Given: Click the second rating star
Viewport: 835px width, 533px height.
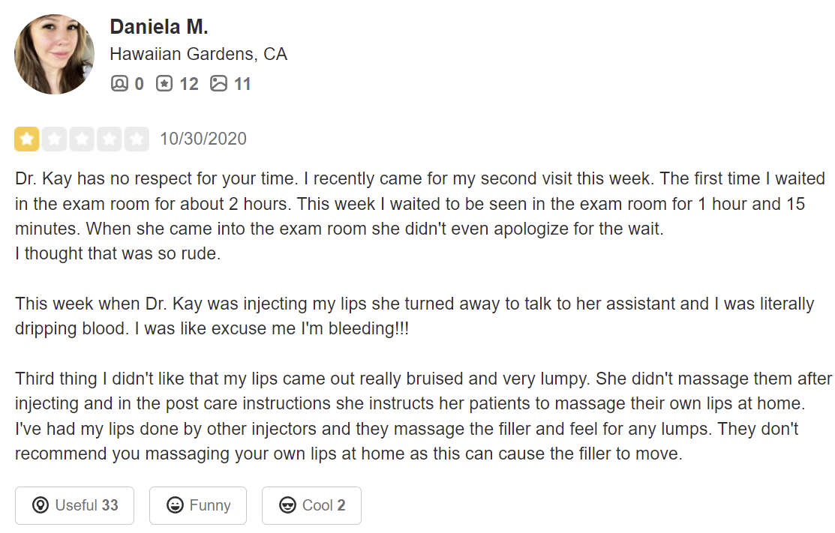Looking at the screenshot, I should (54, 139).
